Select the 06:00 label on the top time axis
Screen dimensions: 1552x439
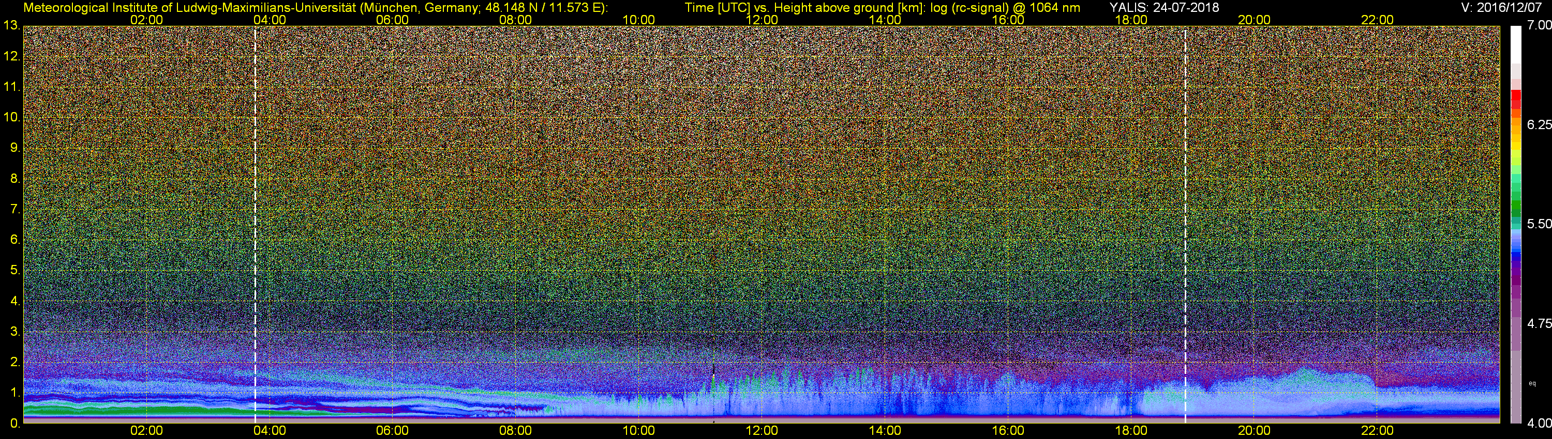click(x=392, y=20)
